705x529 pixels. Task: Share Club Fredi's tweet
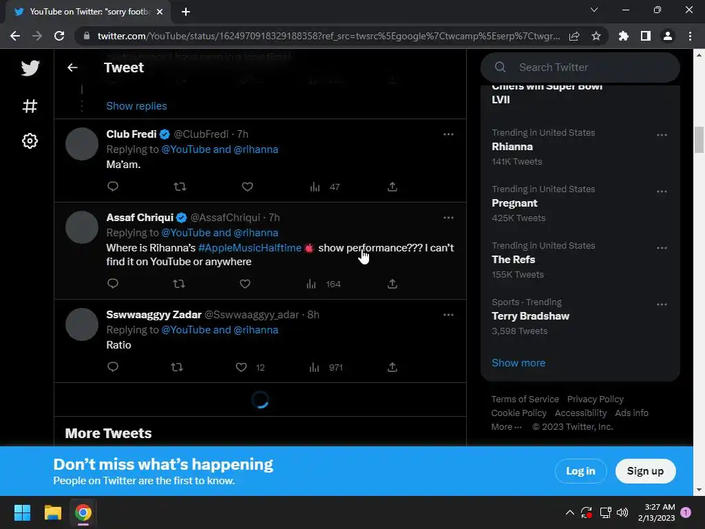pyautogui.click(x=392, y=186)
